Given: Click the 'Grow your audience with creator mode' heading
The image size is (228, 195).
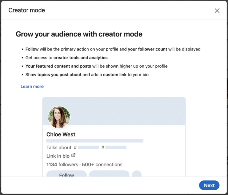Looking at the screenshot, I should coord(79,34).
